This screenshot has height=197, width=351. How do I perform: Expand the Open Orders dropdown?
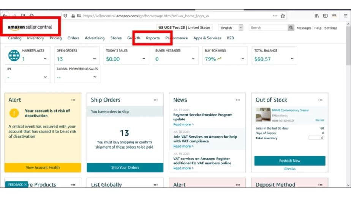tap(95, 58)
